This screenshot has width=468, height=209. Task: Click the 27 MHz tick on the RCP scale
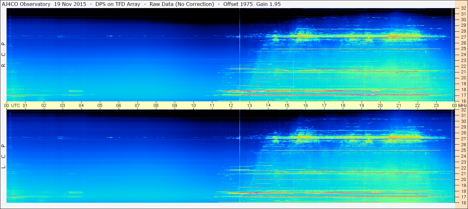click(463, 37)
